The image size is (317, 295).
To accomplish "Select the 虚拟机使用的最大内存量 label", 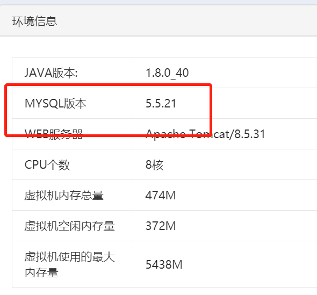I will tap(69, 264).
